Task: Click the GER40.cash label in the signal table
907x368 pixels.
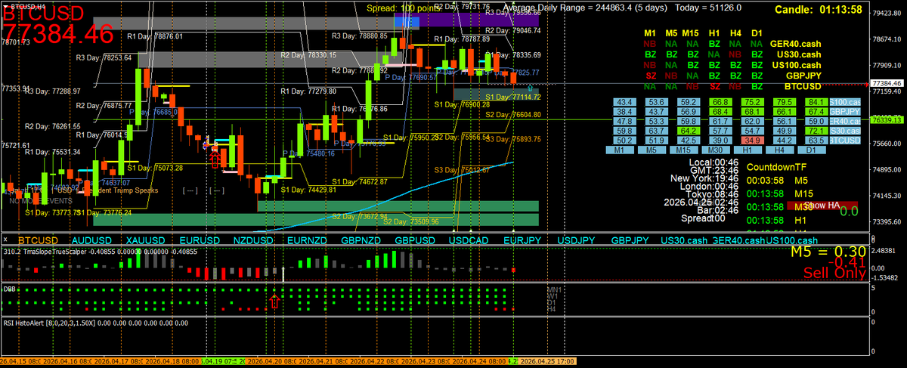Action: pos(795,44)
